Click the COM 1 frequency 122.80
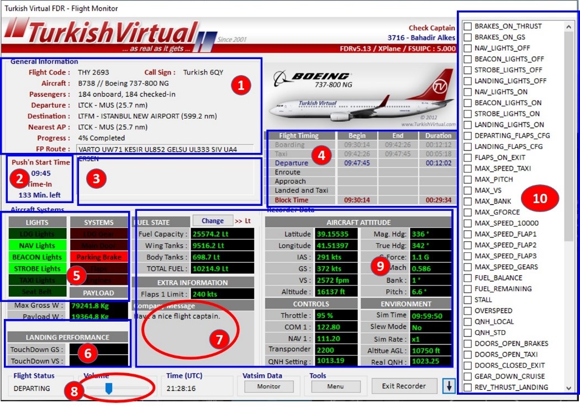Image resolution: width=580 pixels, height=409 pixels. [336, 327]
